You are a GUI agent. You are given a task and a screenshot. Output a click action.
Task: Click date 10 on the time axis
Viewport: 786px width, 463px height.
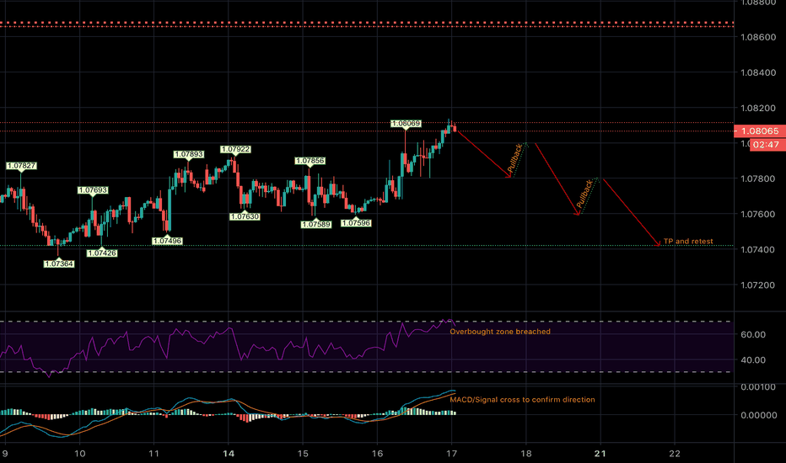[x=80, y=454]
